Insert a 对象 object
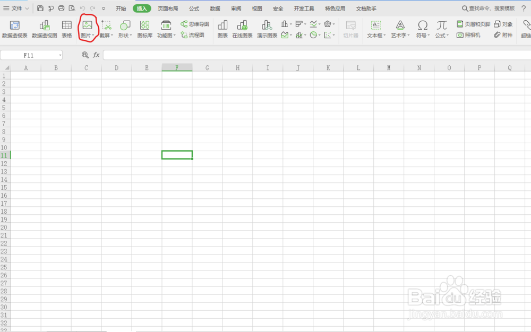The image size is (531, 332). [503, 24]
